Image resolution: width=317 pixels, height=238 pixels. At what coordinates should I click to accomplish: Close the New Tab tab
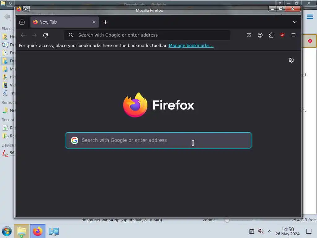(93, 22)
